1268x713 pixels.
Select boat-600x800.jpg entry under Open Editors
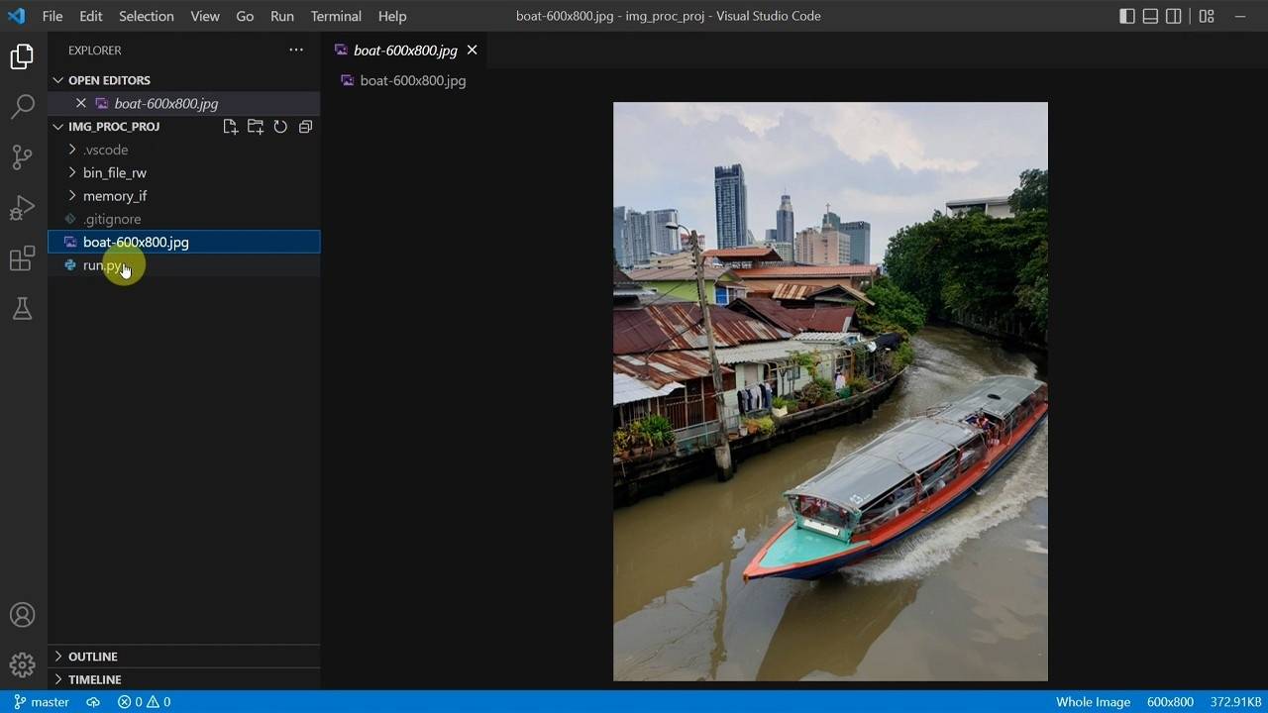pos(184,103)
